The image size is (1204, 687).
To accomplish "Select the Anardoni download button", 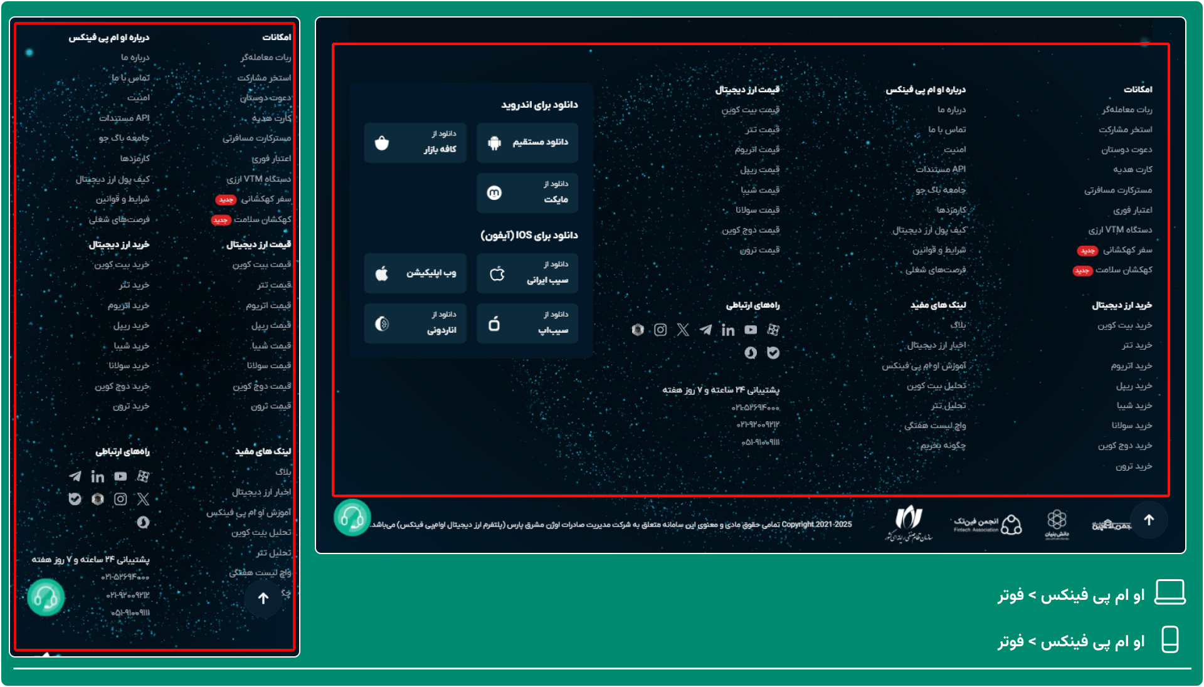I will [x=415, y=323].
